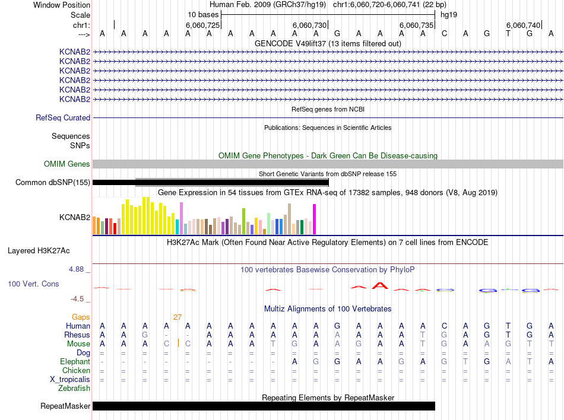This screenshot has height=420, width=564.
Task: Click the 100 Vert. Cons label
Action: click(33, 284)
